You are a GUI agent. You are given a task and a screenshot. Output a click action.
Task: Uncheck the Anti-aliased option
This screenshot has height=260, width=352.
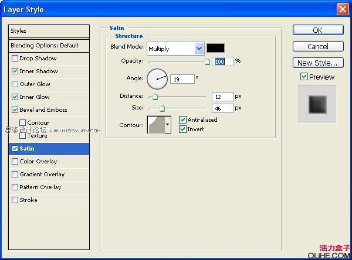(182, 119)
